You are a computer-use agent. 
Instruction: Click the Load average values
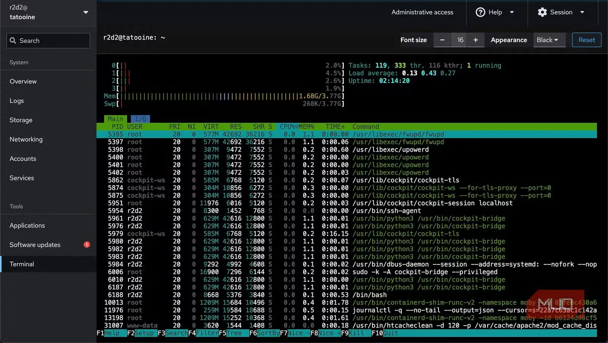tap(429, 73)
